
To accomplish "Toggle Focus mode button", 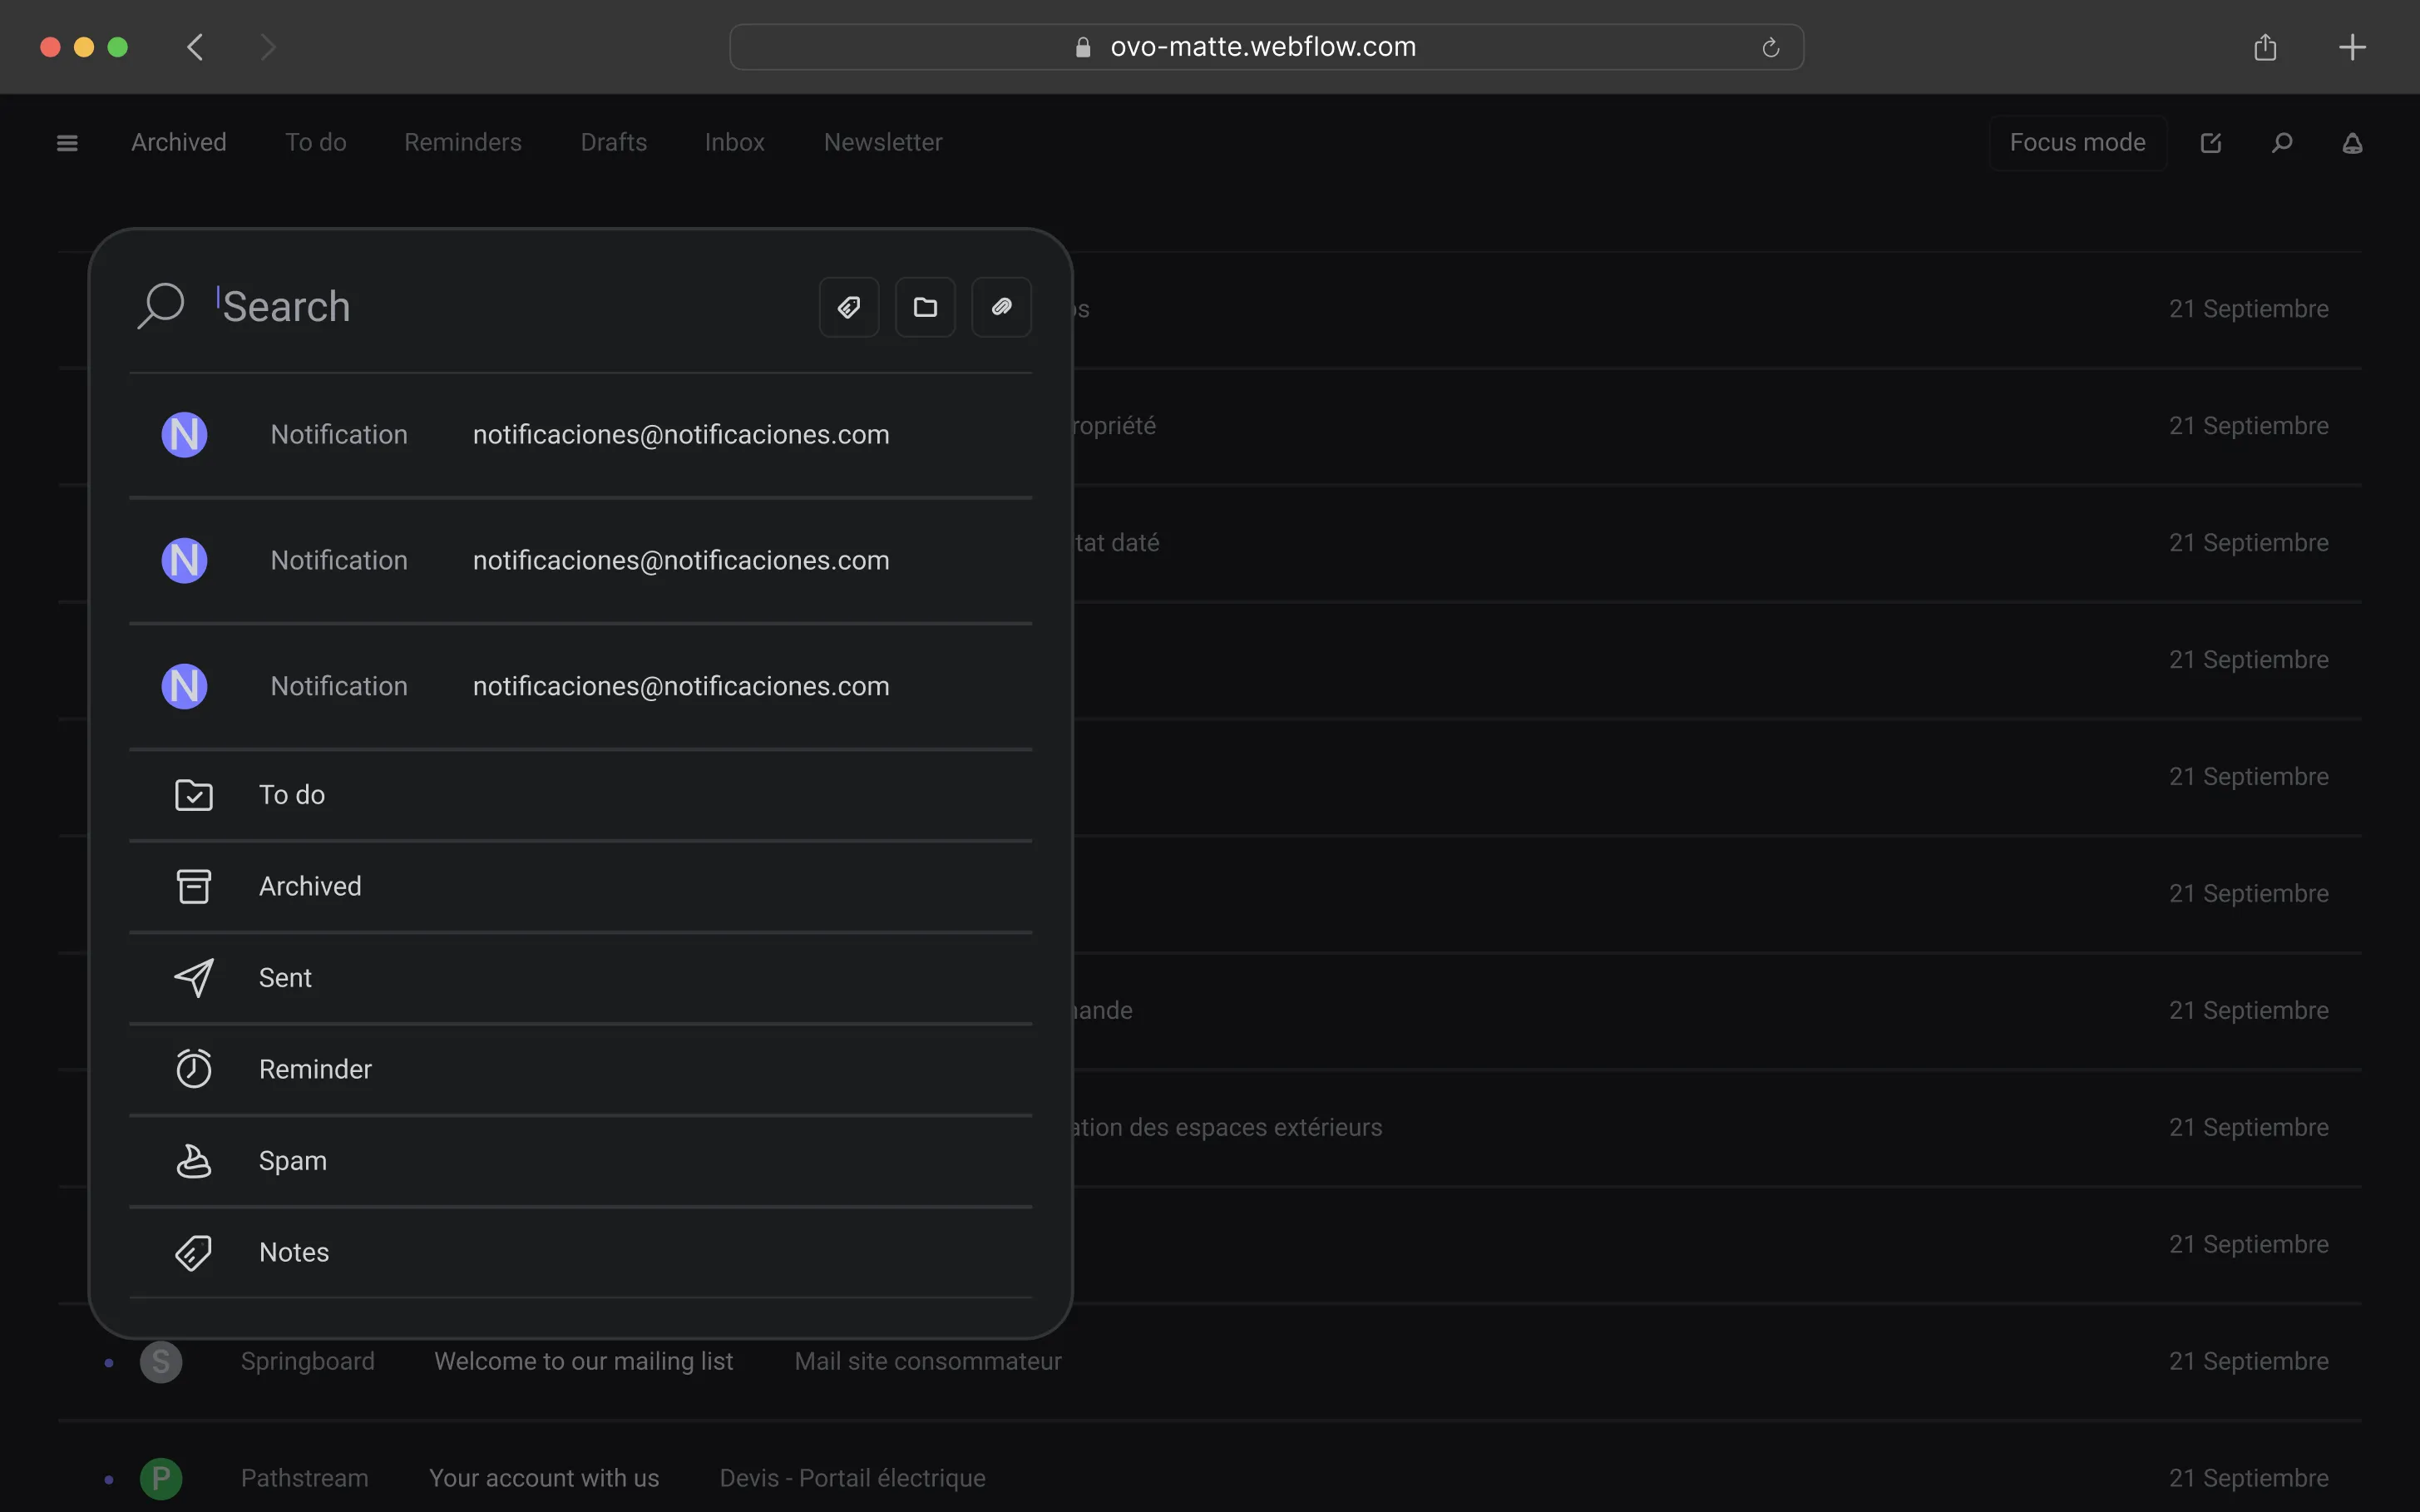I will (x=2077, y=143).
